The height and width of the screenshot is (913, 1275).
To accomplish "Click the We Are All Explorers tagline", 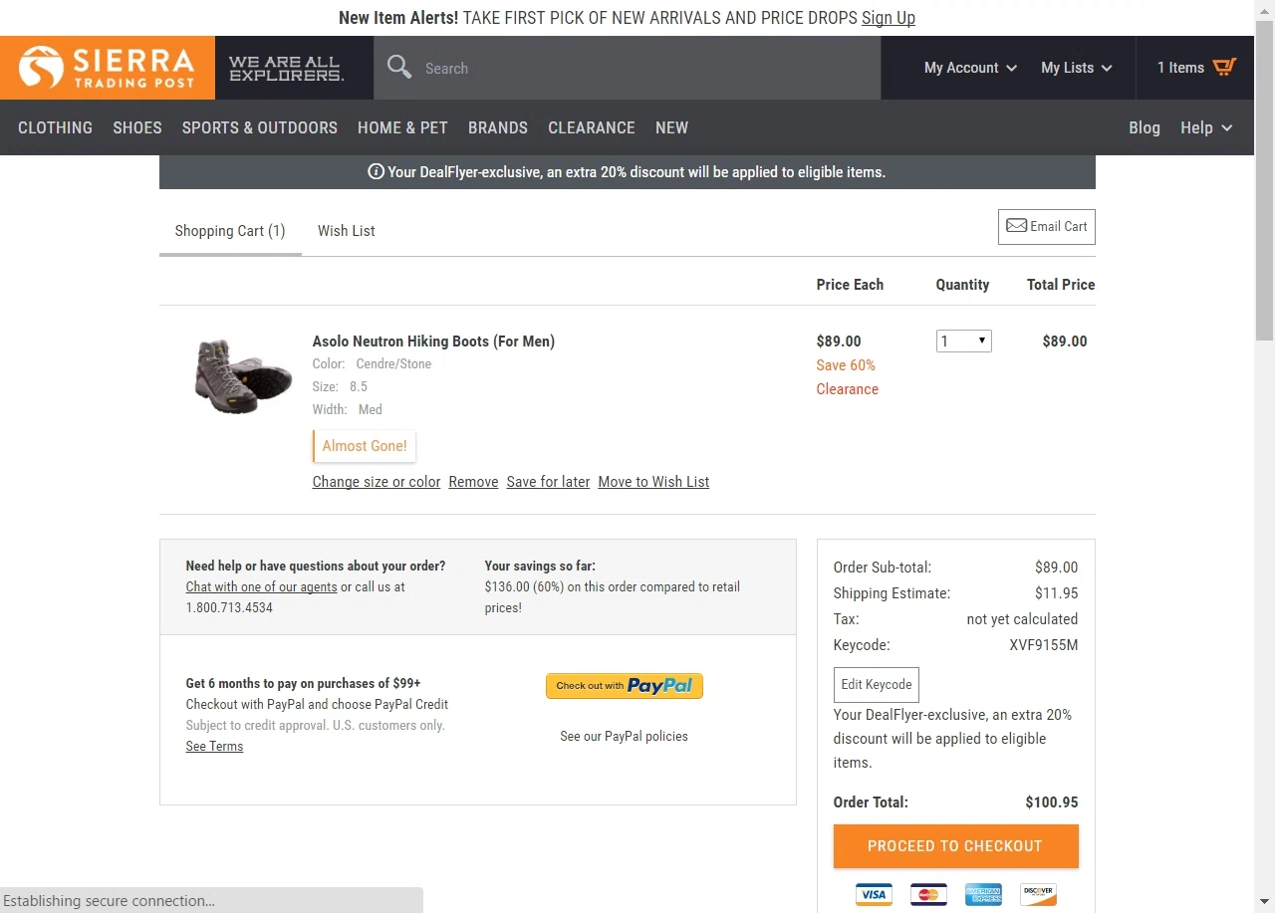I will coord(286,68).
